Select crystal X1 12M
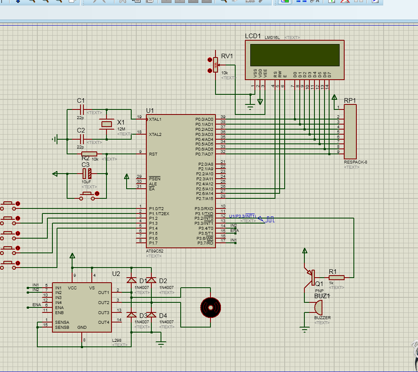Screen dimensions: 418x372 [x=106, y=124]
